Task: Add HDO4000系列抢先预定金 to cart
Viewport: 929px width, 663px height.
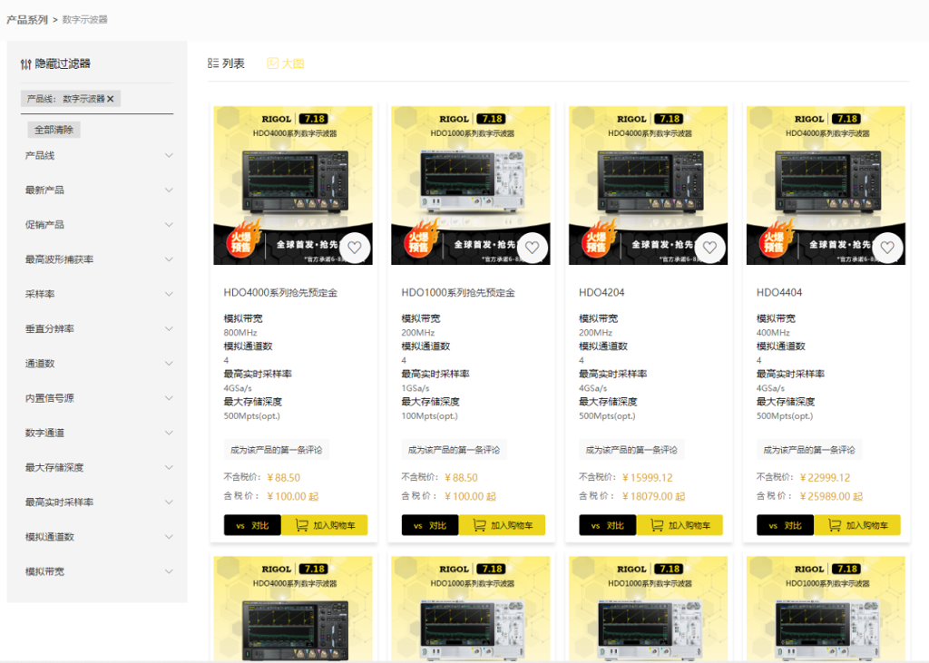Action: (x=324, y=525)
